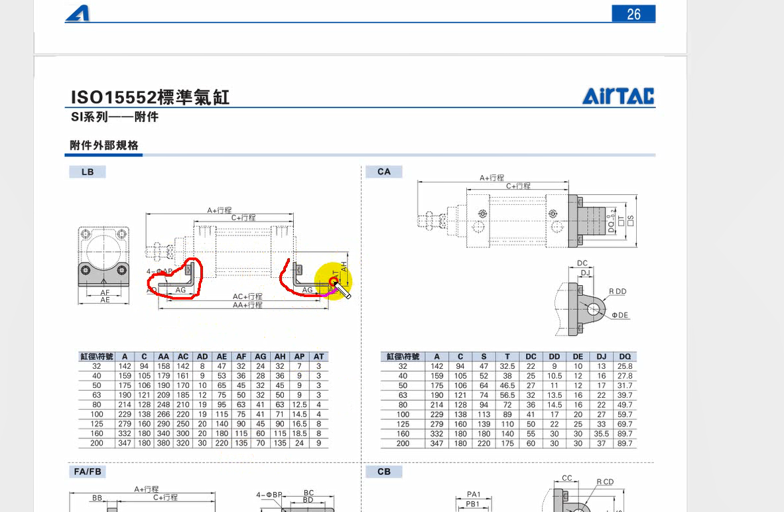The height and width of the screenshot is (512, 784).
Task: Click AA value 380 in LB table
Action: click(x=164, y=443)
